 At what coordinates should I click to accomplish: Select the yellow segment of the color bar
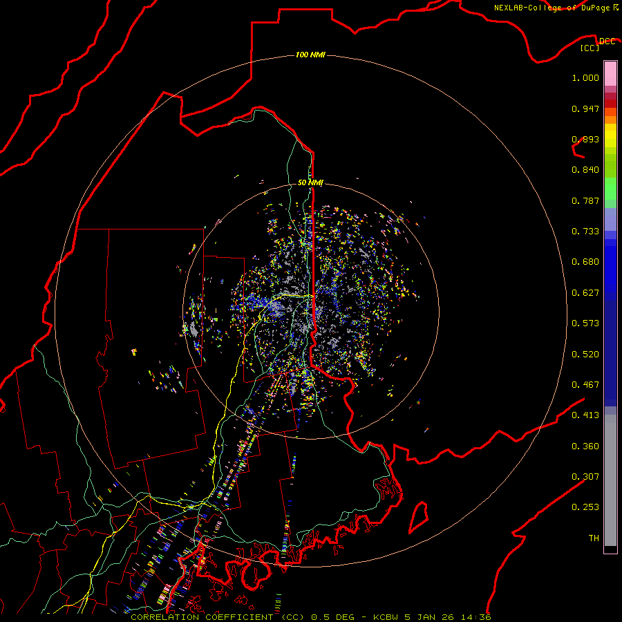pyautogui.click(x=610, y=135)
